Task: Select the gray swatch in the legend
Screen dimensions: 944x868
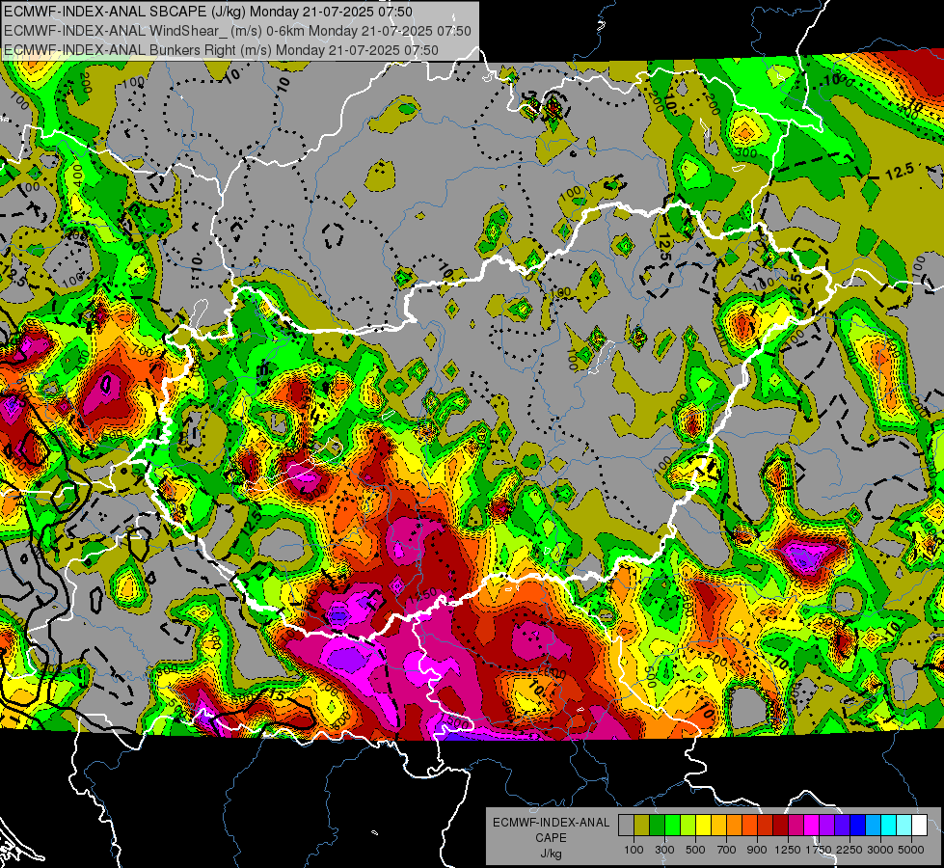Action: coord(626,826)
